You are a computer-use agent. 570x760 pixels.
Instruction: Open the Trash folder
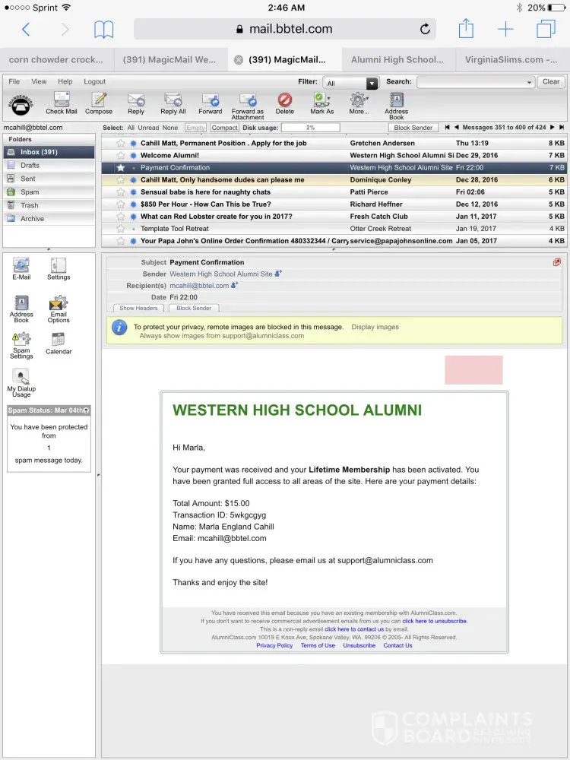(49, 205)
